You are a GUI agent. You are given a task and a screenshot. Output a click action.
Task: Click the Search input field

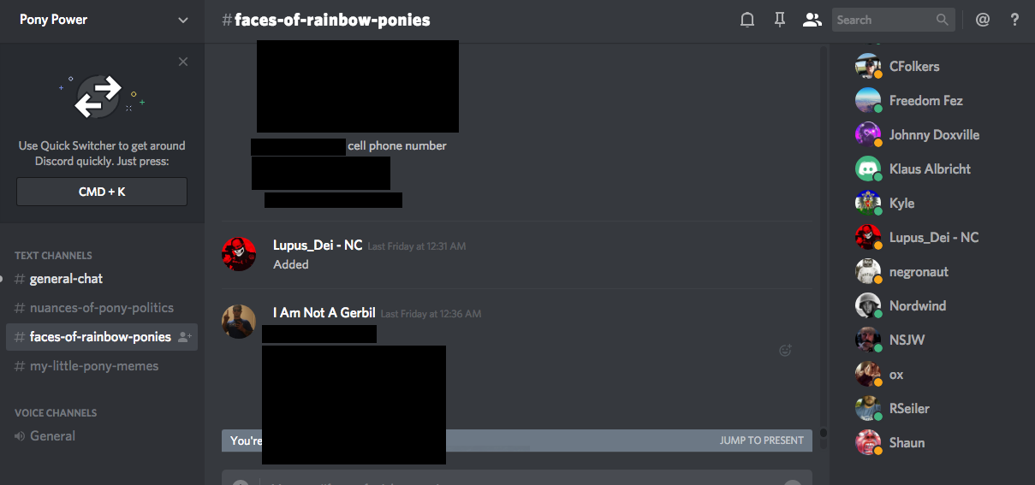click(883, 20)
